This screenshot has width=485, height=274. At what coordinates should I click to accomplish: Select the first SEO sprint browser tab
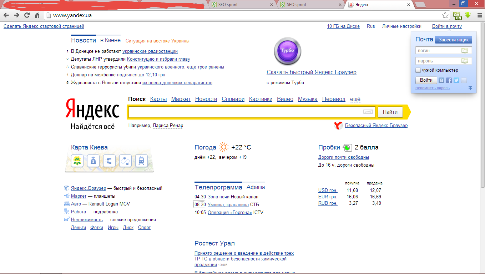pos(240,5)
